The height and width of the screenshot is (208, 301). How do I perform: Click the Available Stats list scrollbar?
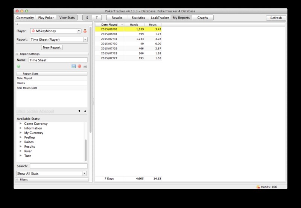pyautogui.click(x=86, y=150)
